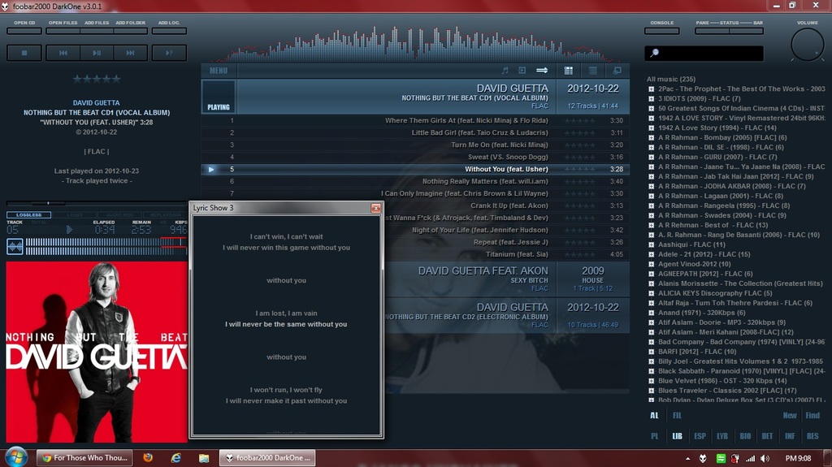Toggle the waveform seekbar icon
The height and width of the screenshot is (467, 832).
click(x=15, y=246)
